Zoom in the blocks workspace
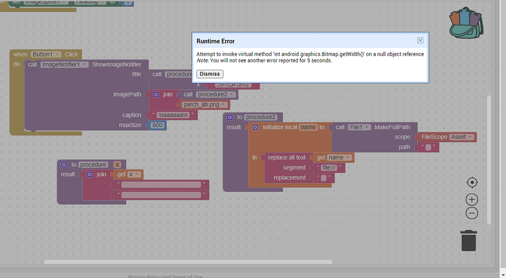This screenshot has width=506, height=278. coord(472,199)
